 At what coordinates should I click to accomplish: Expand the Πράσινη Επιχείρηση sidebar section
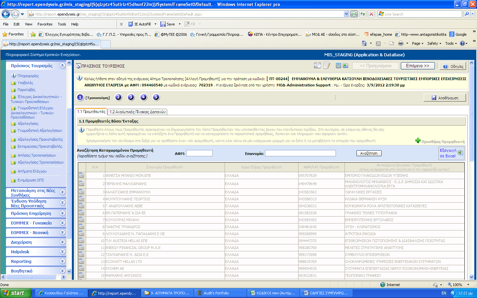coord(62,213)
